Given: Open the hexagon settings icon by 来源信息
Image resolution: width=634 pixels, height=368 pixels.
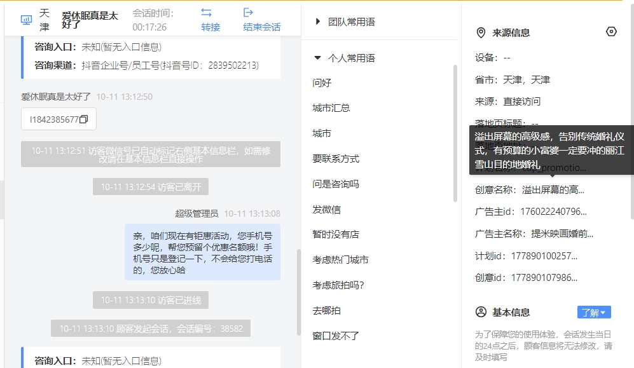Looking at the screenshot, I should (611, 32).
